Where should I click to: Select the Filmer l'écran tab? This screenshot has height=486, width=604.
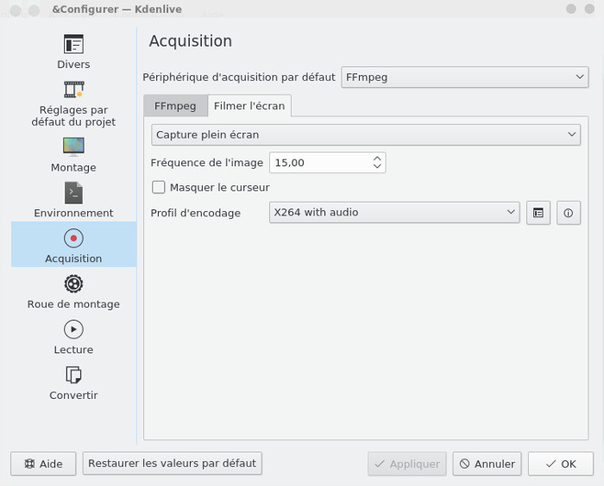point(249,106)
